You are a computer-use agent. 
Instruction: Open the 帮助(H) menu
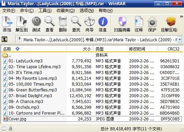(x=106, y=11)
